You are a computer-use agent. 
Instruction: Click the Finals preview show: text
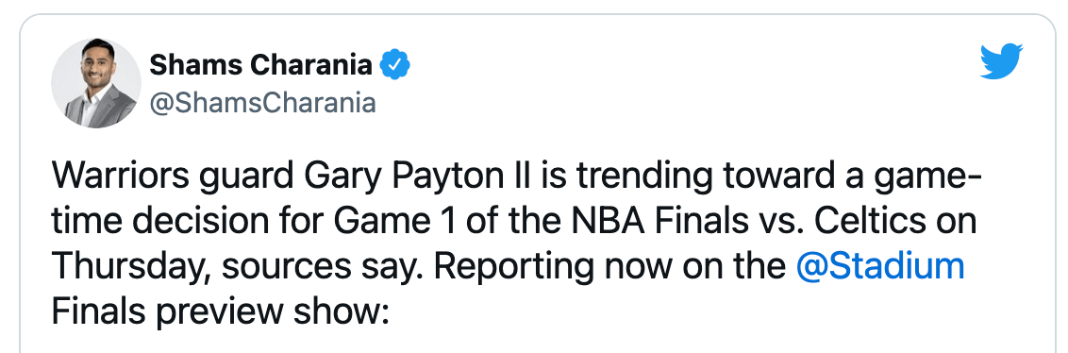[x=220, y=311]
